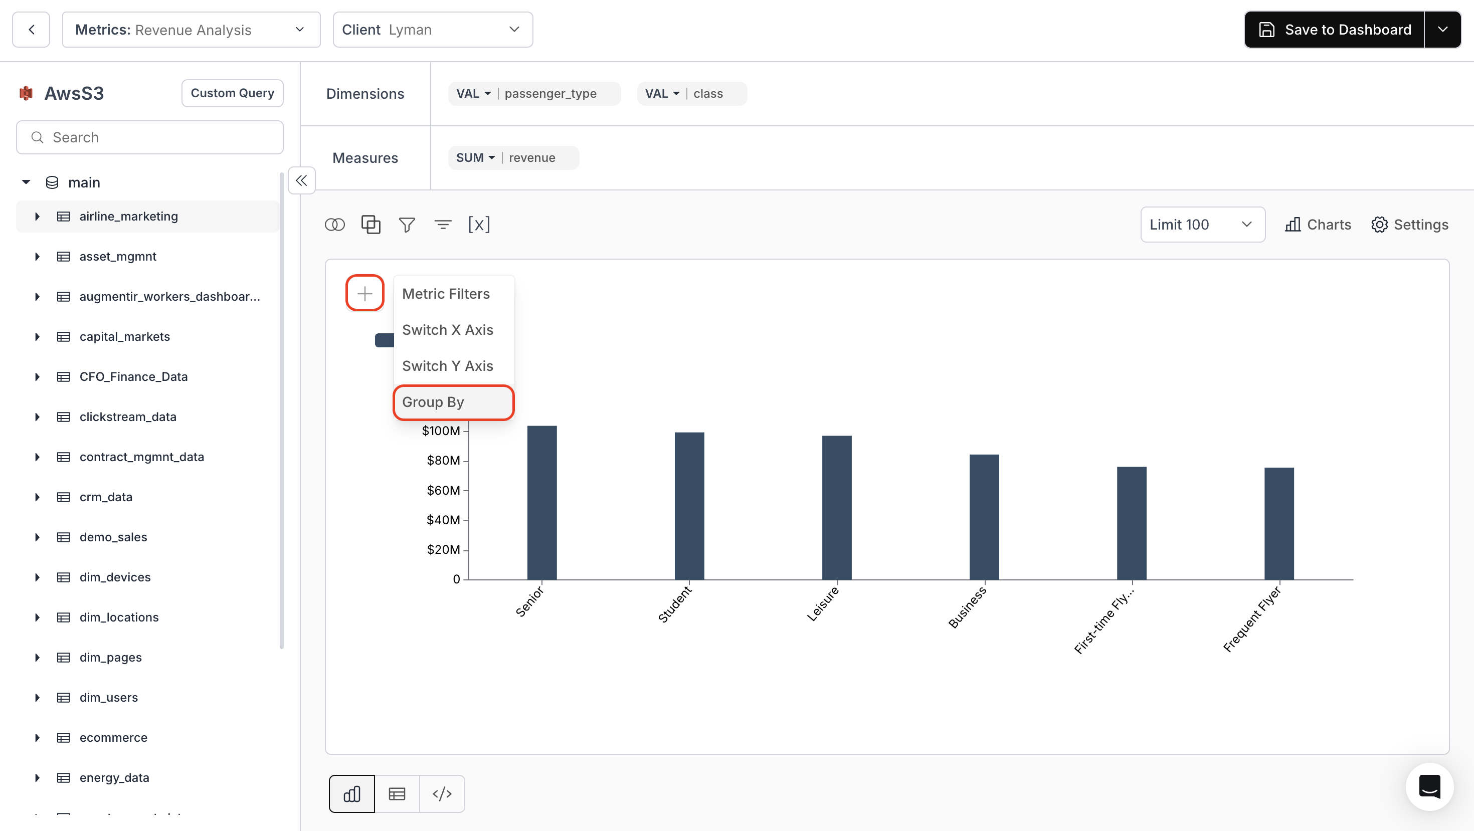Change the Limit 100 dropdown

[x=1202, y=224]
